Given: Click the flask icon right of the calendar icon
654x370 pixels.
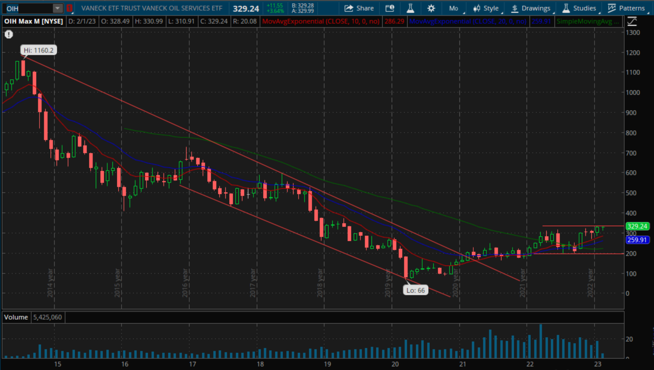Looking at the screenshot, I should tap(410, 8).
